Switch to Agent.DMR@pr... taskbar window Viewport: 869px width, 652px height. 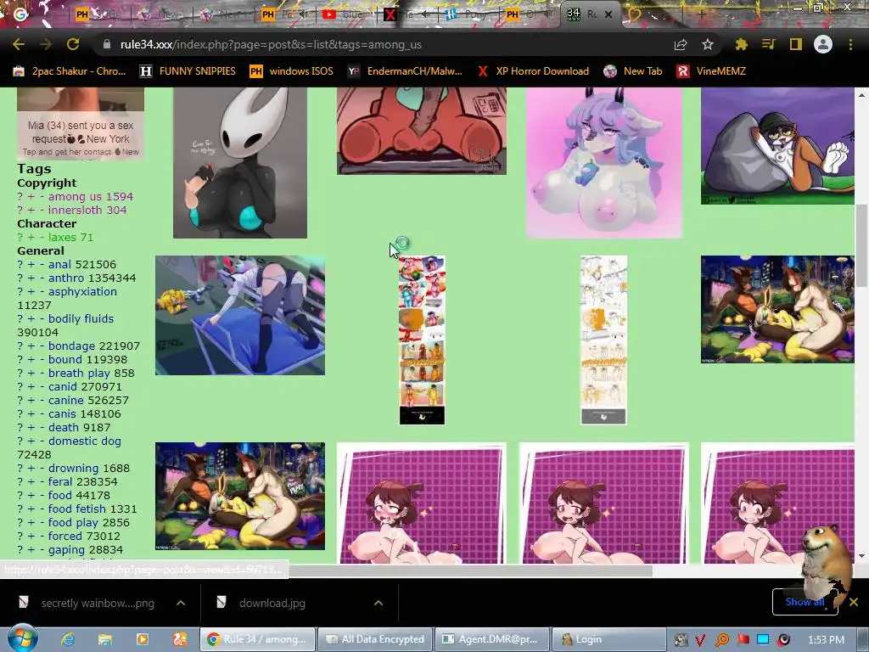(492, 639)
